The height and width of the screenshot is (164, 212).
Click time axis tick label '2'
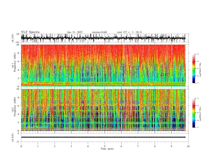pos(55,146)
